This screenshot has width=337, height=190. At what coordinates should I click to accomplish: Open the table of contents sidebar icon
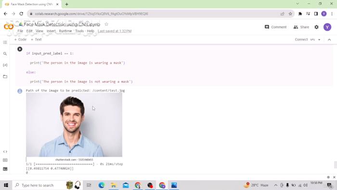pyautogui.click(x=5, y=42)
